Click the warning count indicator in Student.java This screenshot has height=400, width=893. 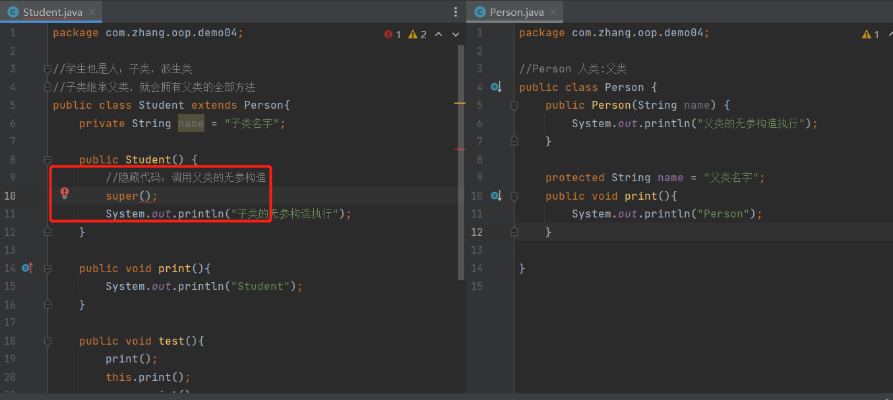(417, 34)
